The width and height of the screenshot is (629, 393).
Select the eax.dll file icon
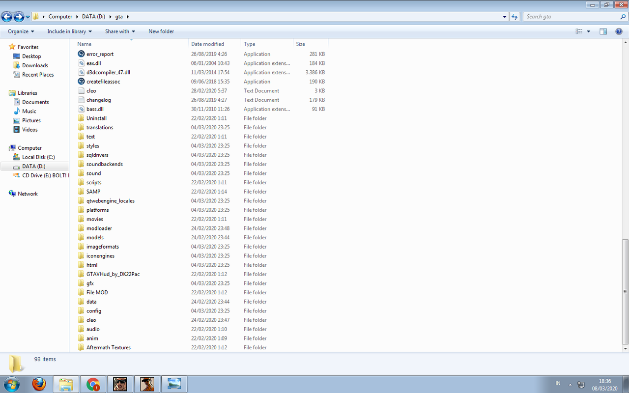click(x=81, y=63)
